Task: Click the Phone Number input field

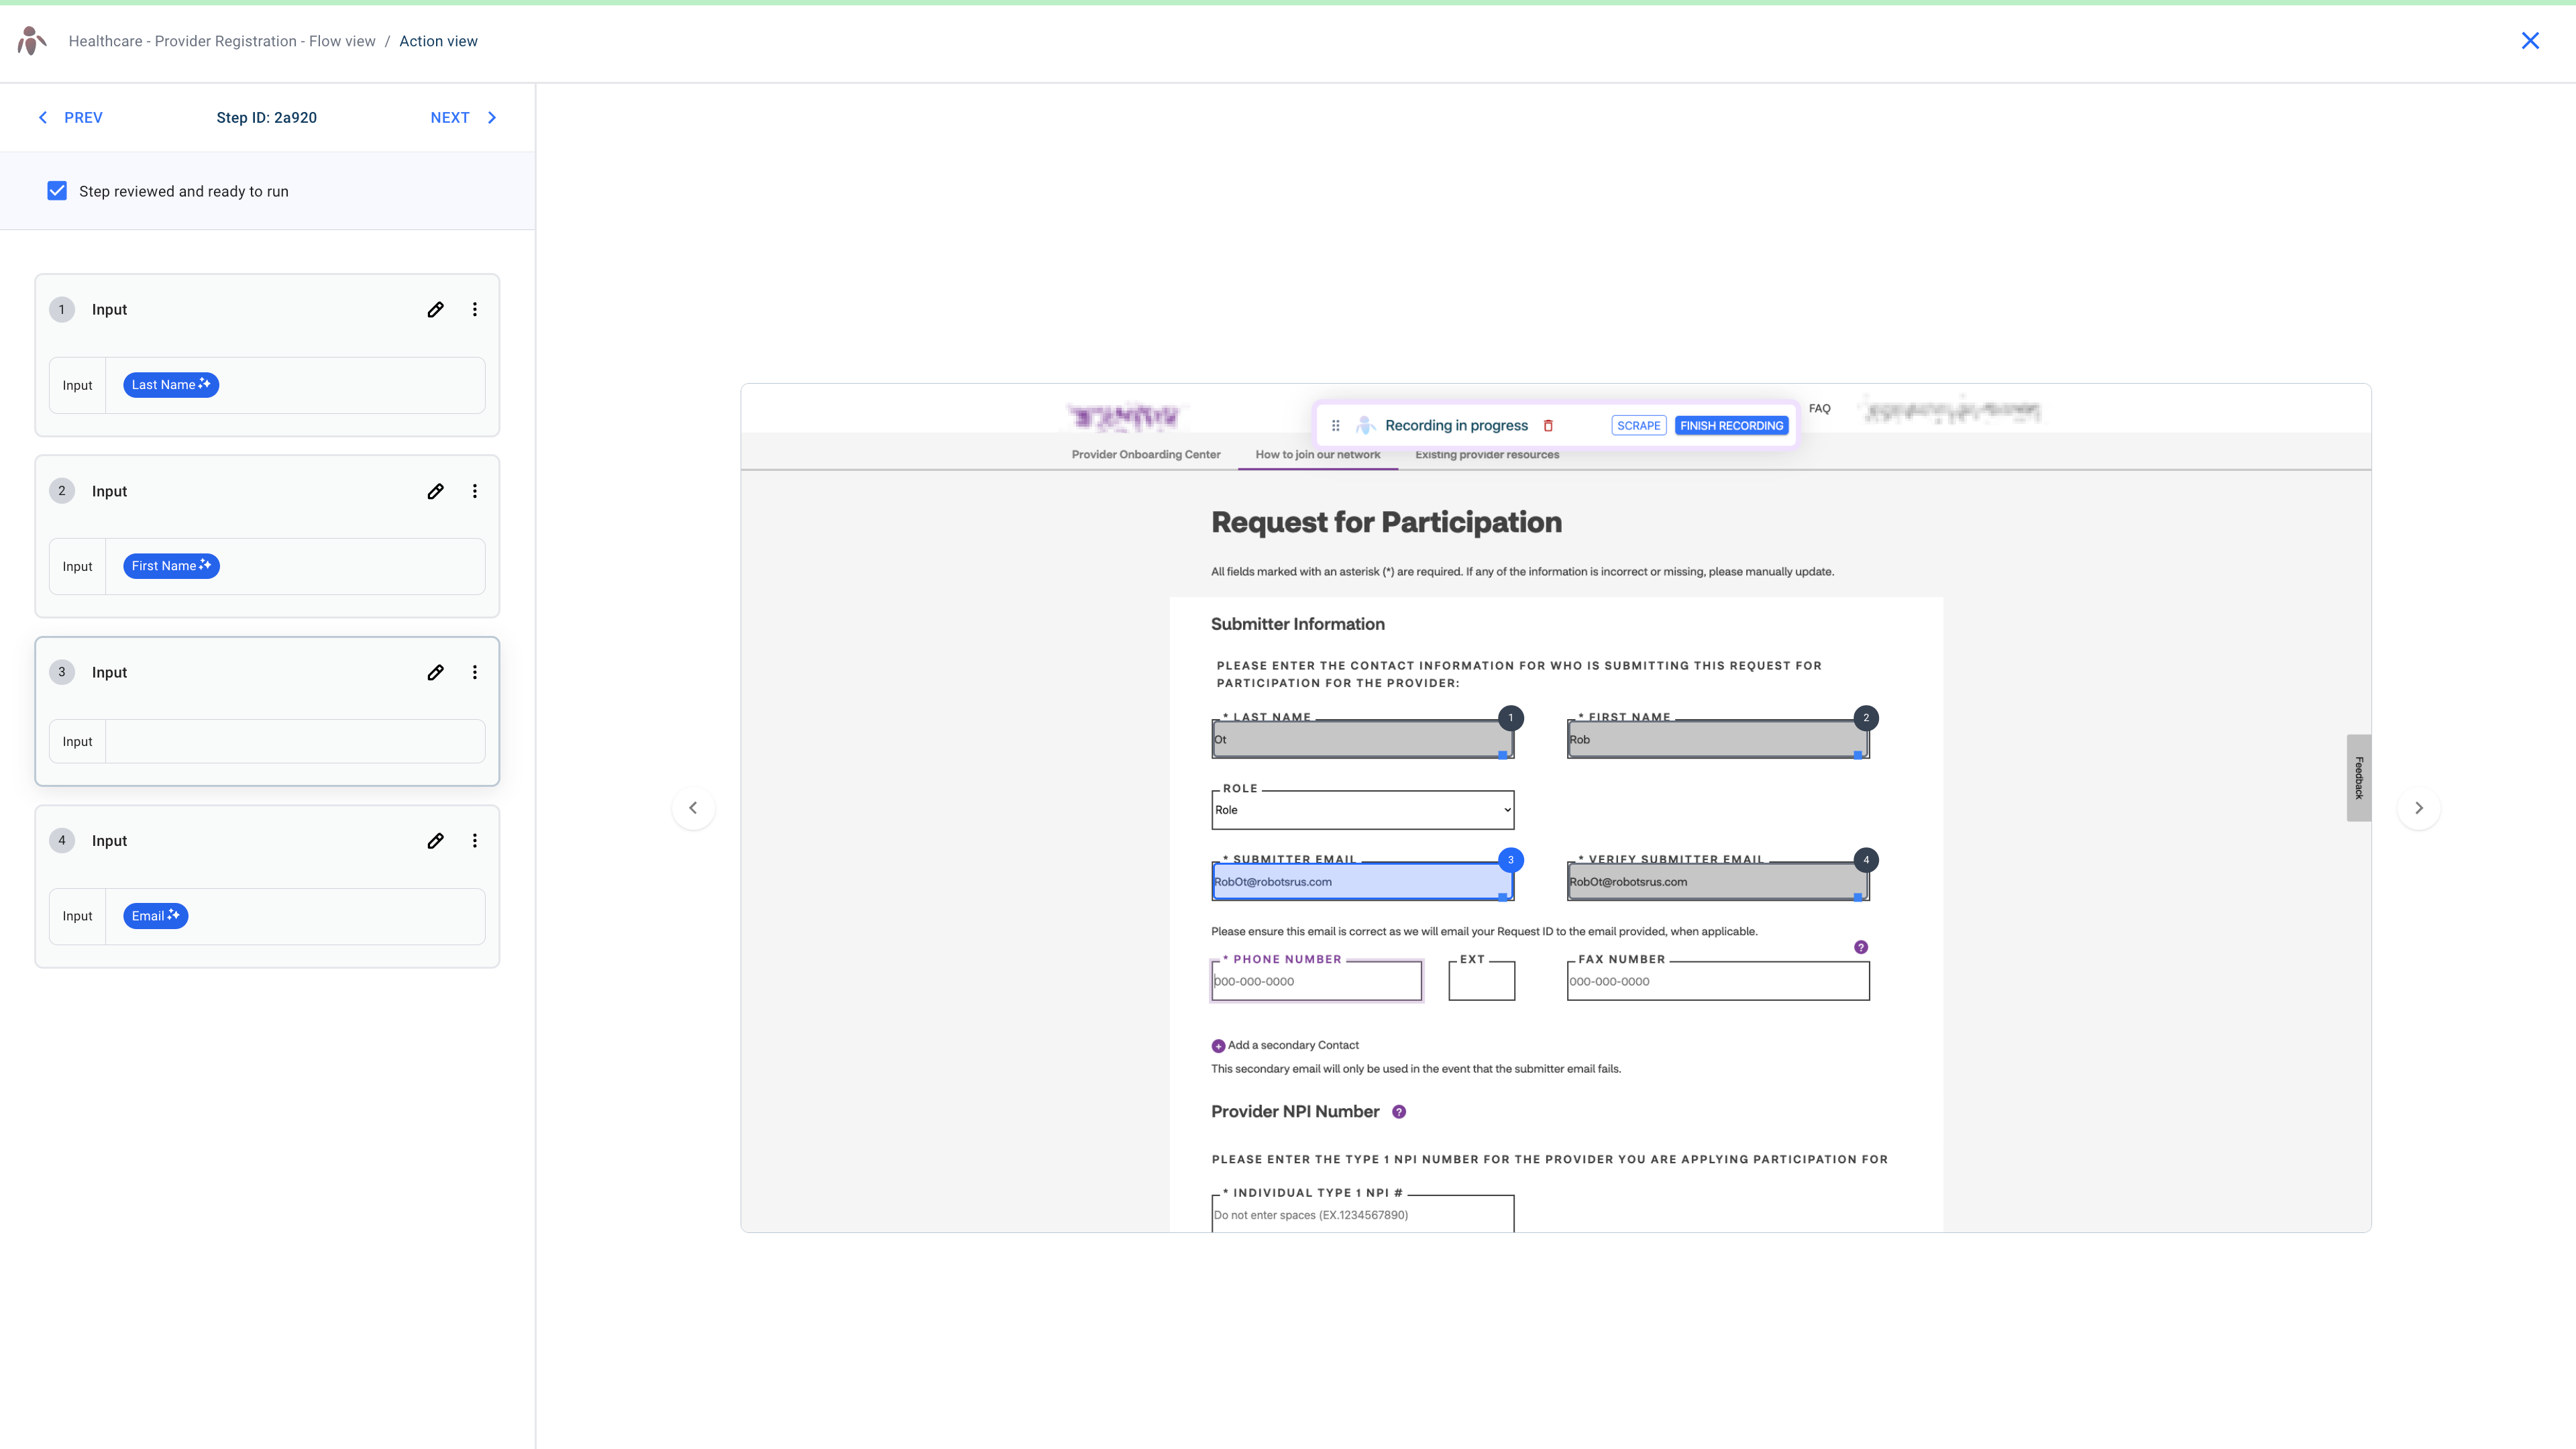Action: tap(1316, 981)
